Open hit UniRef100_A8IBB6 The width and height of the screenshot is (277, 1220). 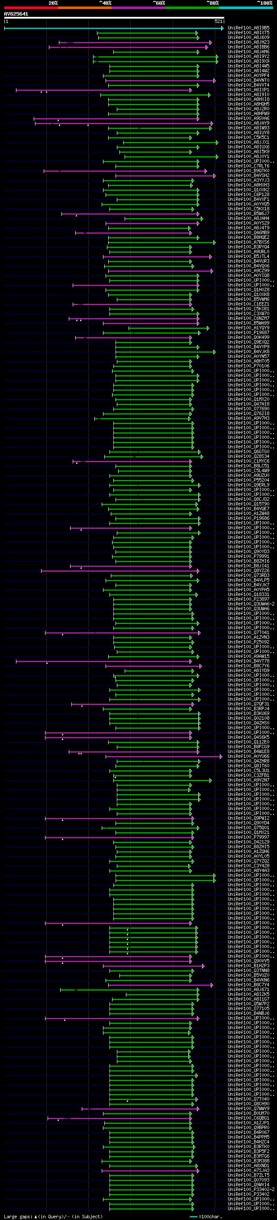248,47
